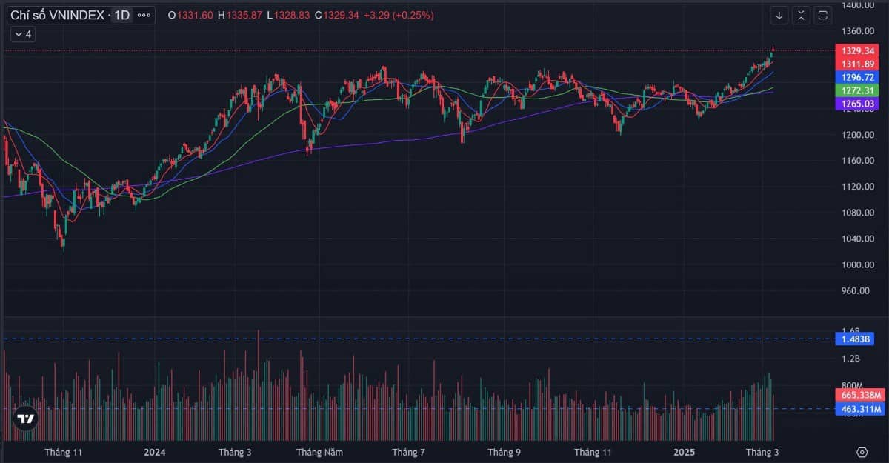Click the 1360.00 price scale label
Image resolution: width=889 pixels, height=463 pixels.
pos(859,30)
